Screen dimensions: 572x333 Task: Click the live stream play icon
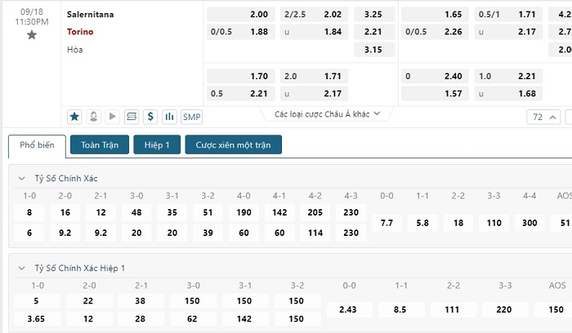coord(113,117)
